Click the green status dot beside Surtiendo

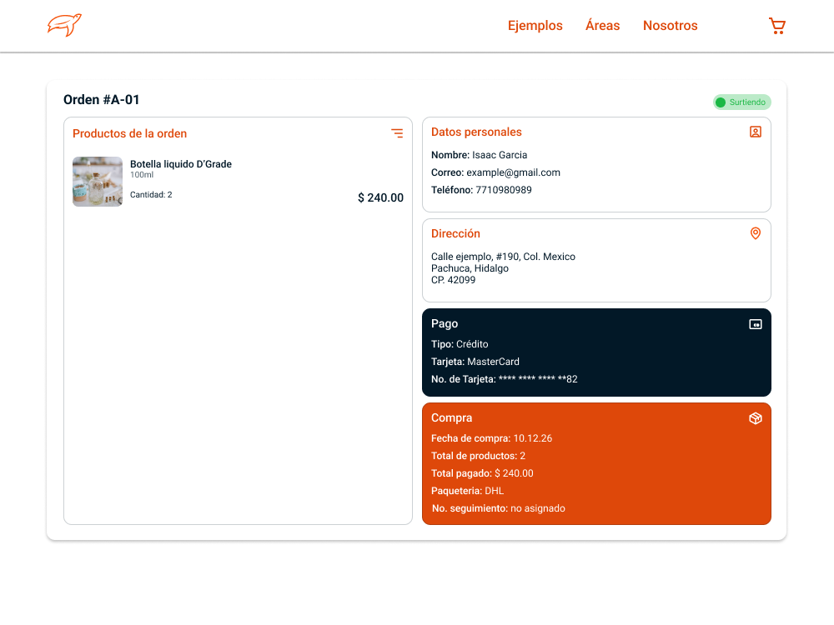(x=721, y=102)
